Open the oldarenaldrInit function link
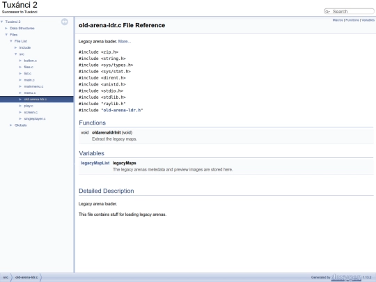The image size is (376, 282). (x=107, y=132)
